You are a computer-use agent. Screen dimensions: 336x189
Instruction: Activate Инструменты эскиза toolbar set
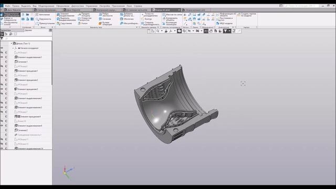[x=9, y=23]
